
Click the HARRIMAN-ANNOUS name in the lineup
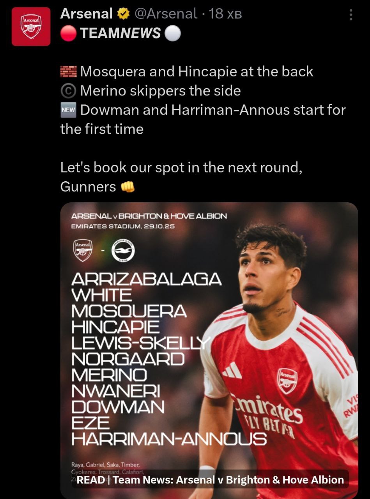click(x=169, y=439)
